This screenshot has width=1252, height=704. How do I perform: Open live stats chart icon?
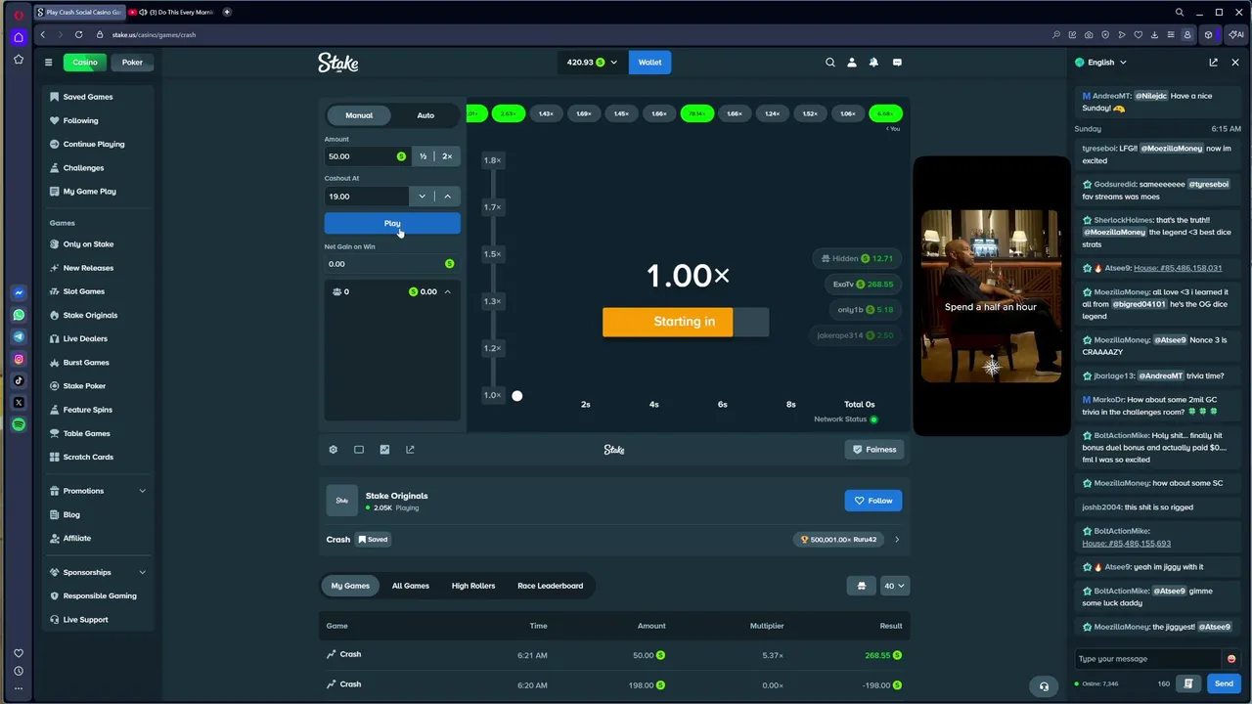(384, 450)
